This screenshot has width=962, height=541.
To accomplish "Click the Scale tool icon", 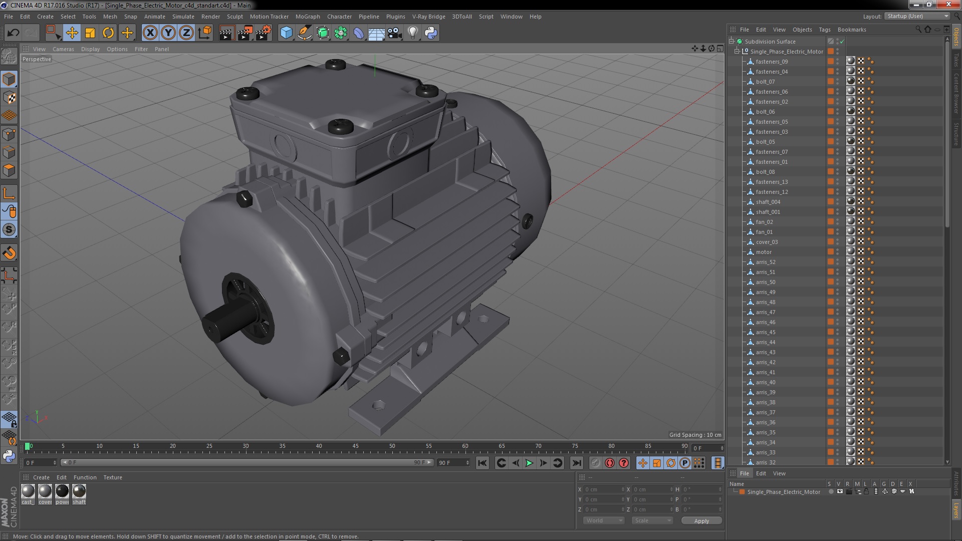I will [90, 33].
